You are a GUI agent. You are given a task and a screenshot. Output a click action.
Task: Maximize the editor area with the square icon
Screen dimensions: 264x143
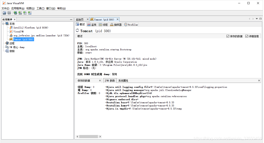(260, 19)
